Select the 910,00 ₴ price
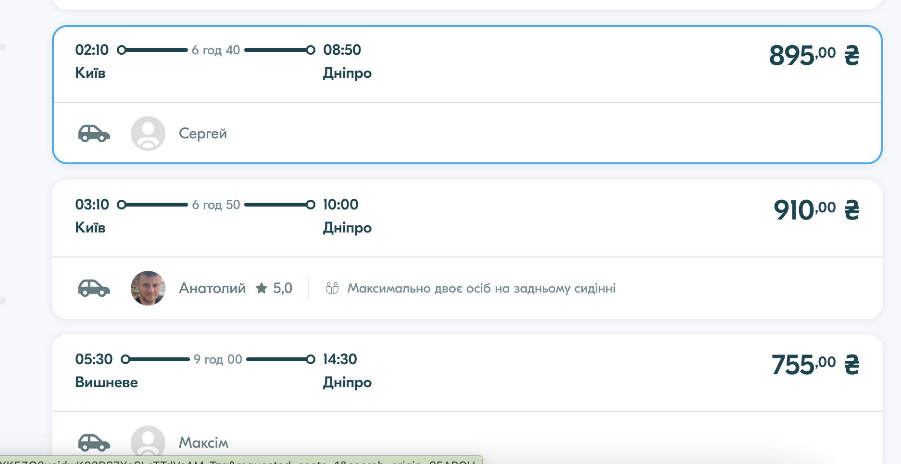 [x=815, y=210]
